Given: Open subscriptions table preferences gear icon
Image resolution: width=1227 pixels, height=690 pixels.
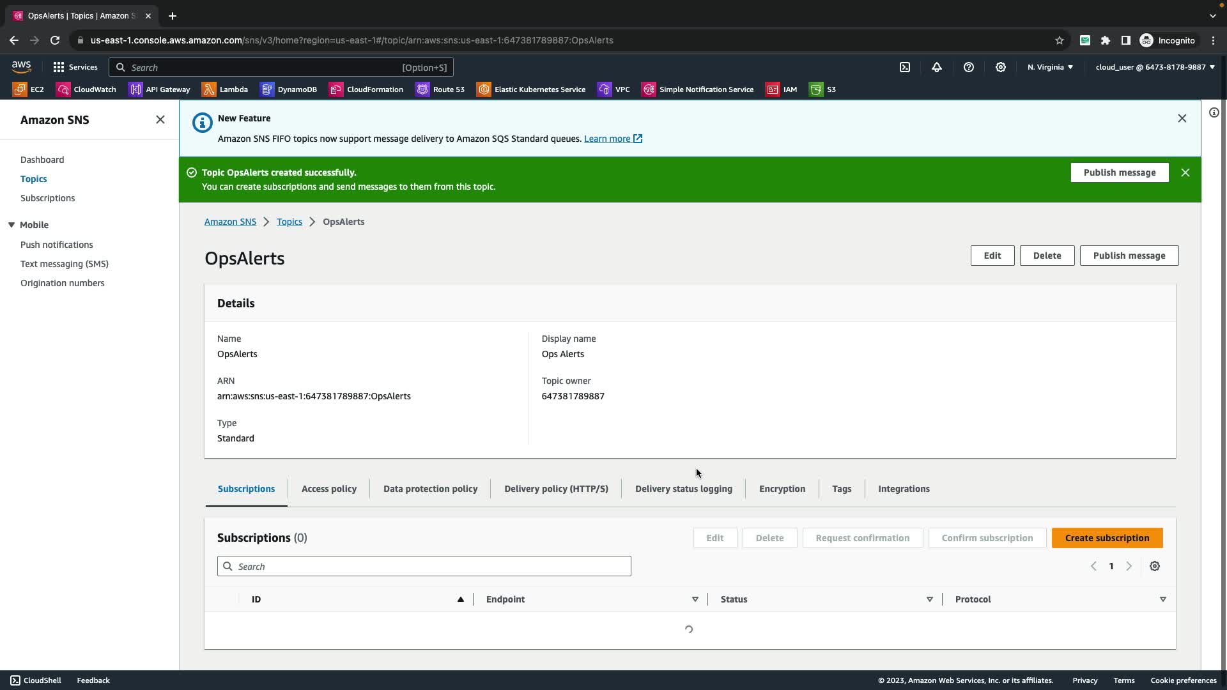Looking at the screenshot, I should click(x=1155, y=566).
